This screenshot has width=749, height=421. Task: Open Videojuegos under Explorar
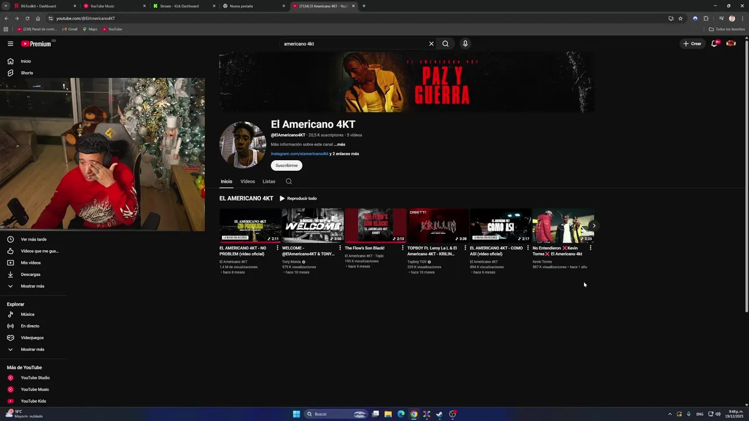[x=33, y=338]
